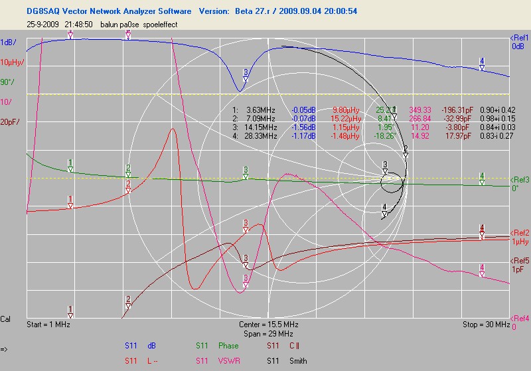Click the 349.33 VSWR value
This screenshot has height=371, width=531.
coord(420,110)
